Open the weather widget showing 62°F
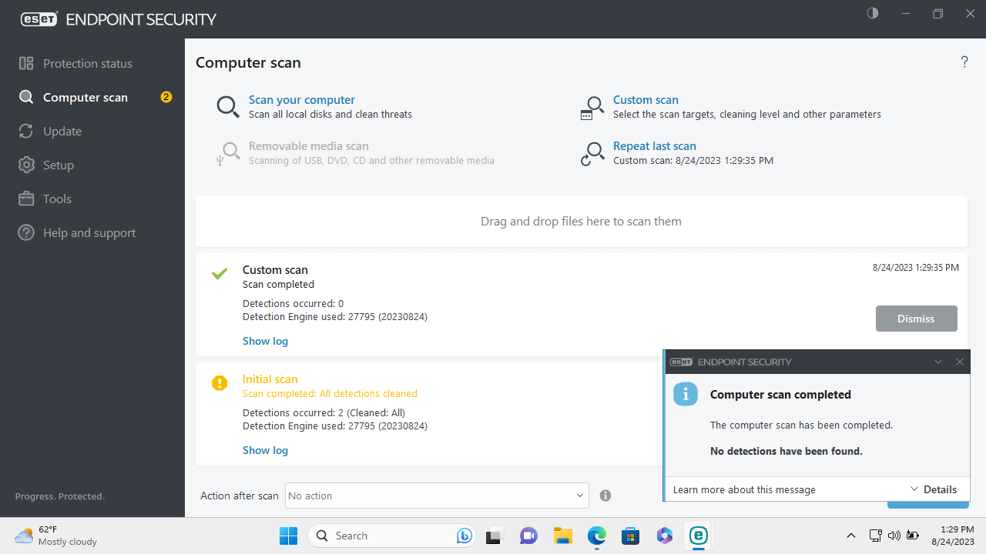The width and height of the screenshot is (986, 554). point(55,536)
